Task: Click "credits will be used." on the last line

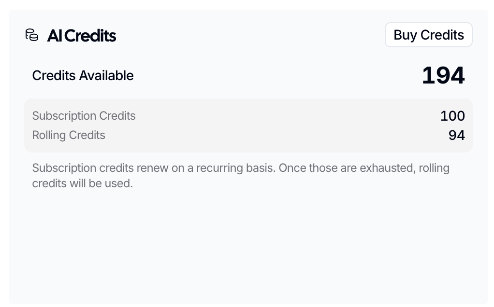Action: pos(82,183)
